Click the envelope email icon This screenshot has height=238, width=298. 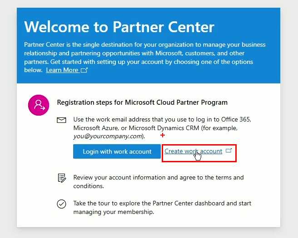pyautogui.click(x=61, y=120)
